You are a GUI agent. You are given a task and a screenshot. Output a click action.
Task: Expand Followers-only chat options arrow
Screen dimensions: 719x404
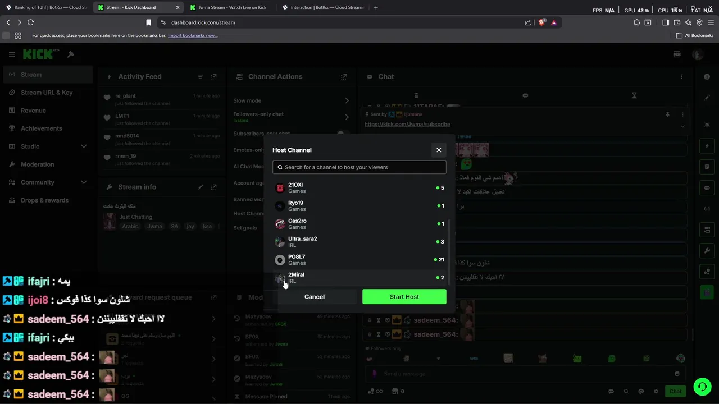point(347,117)
